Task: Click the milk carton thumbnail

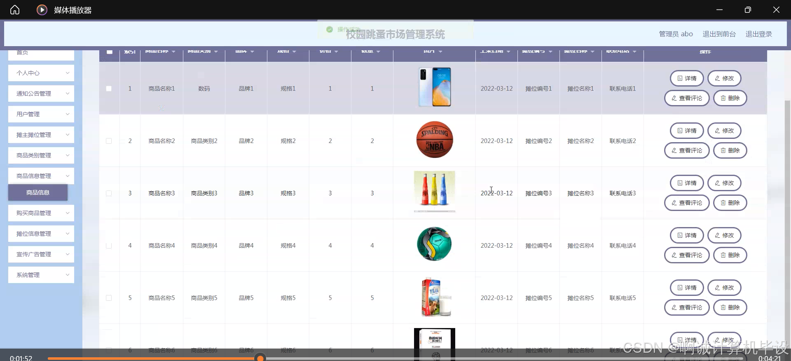Action: pyautogui.click(x=436, y=297)
